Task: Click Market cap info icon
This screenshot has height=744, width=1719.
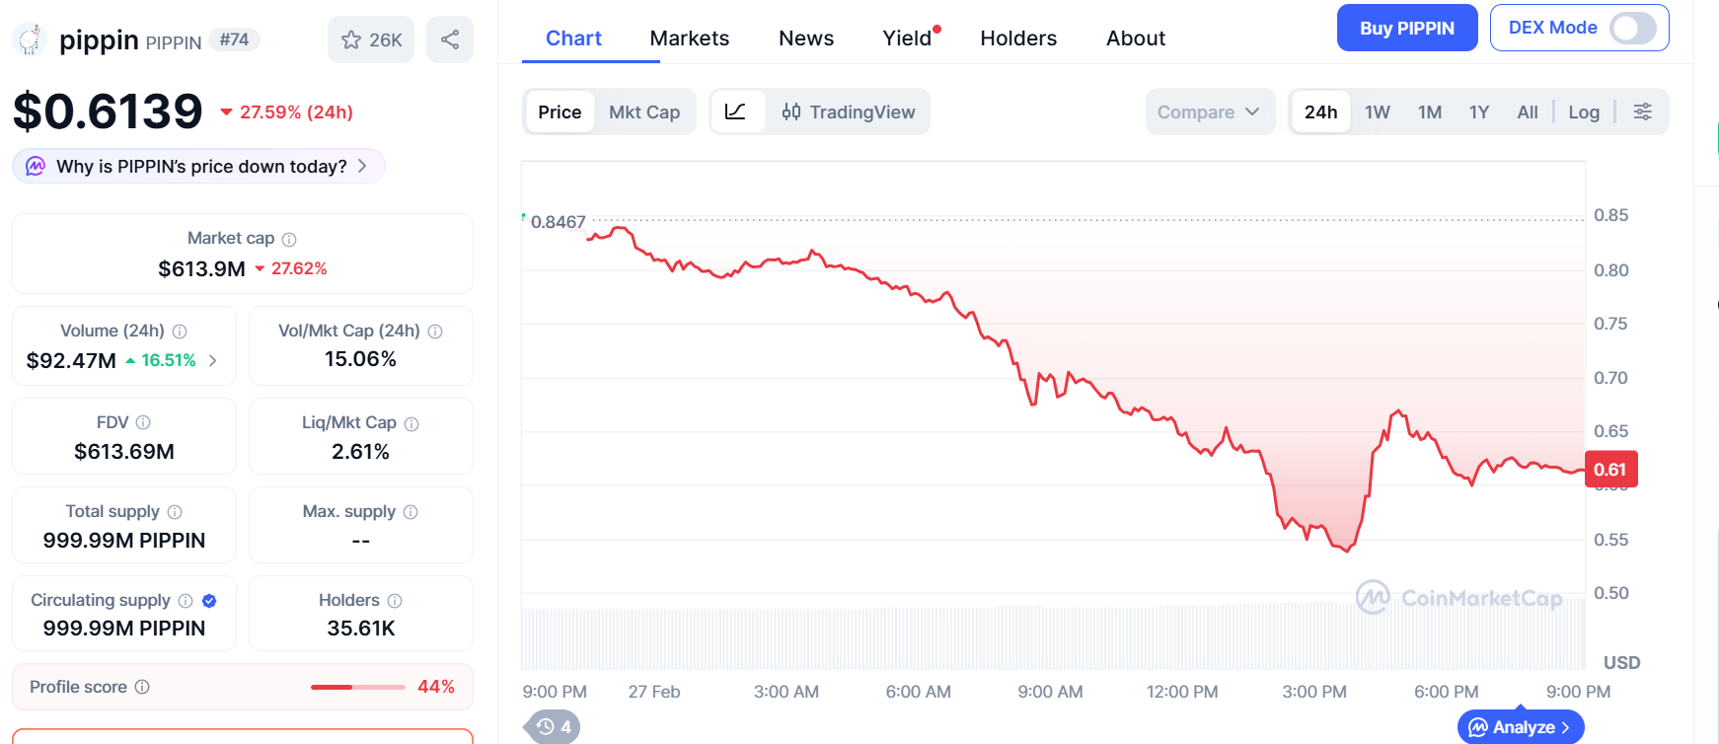Action: [x=289, y=240]
